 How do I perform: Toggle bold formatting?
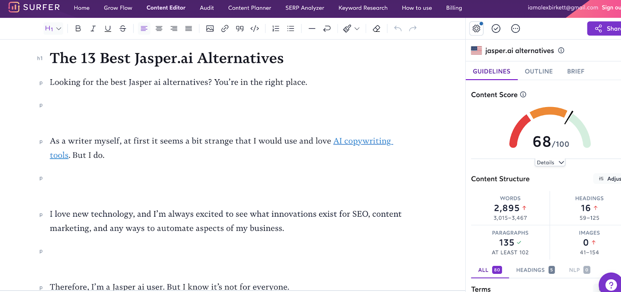click(x=78, y=28)
